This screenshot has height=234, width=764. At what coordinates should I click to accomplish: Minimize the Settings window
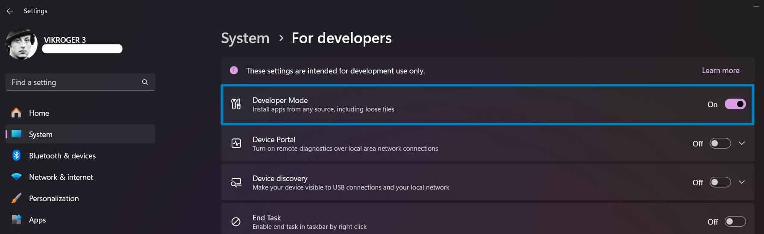coord(756,6)
